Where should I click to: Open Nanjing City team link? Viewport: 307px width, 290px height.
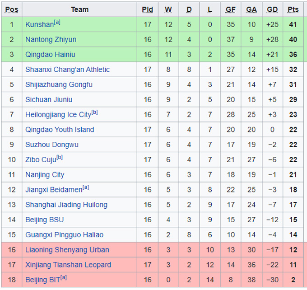coord(45,175)
